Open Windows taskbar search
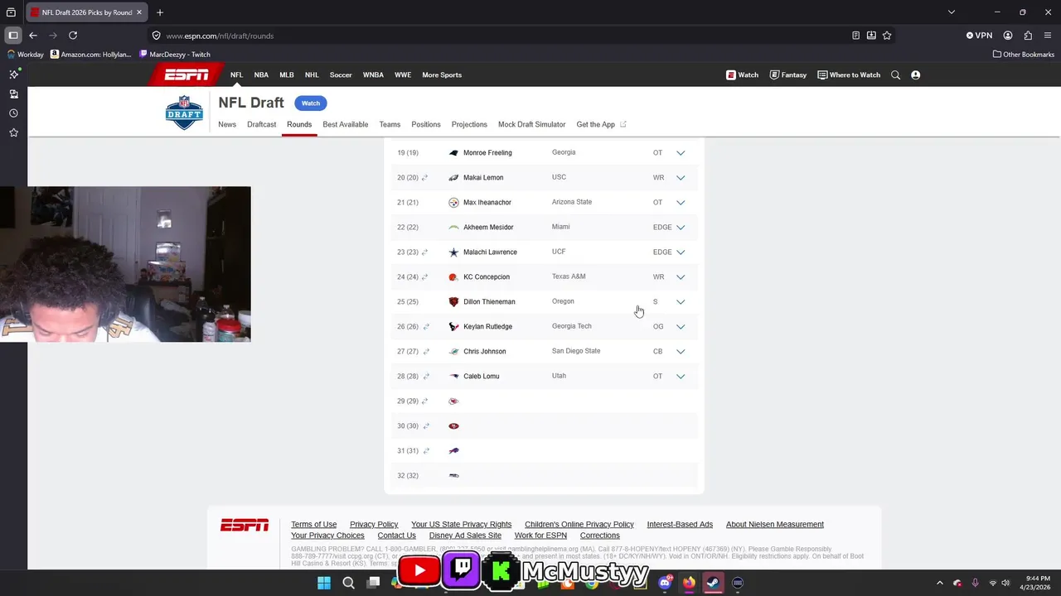Image resolution: width=1061 pixels, height=596 pixels. click(349, 583)
